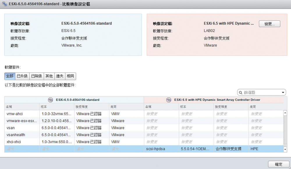Click VMware 已認證 cell in vsanhealth row
This screenshot has width=291, height=169.
92,135
